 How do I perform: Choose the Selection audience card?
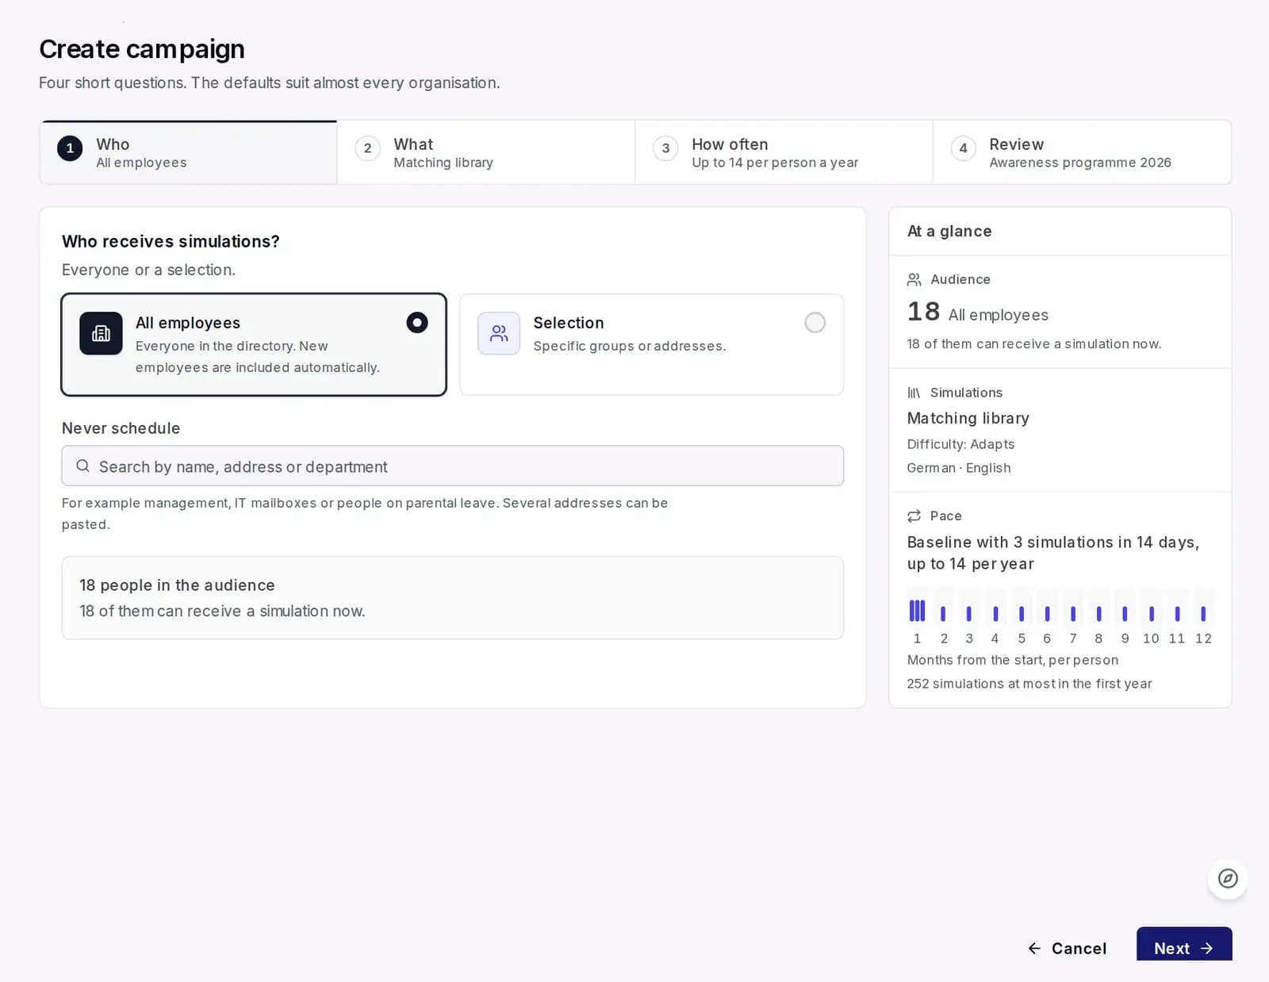[651, 345]
